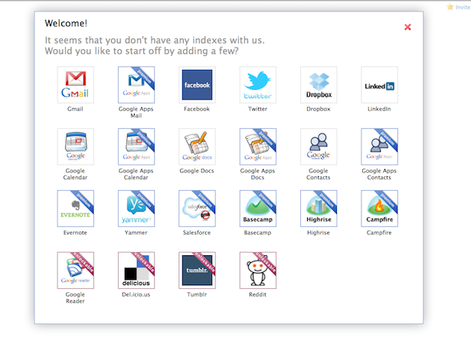The height and width of the screenshot is (345, 471).
Task: Click the 'Google Calendar' caption text
Action: tap(75, 174)
